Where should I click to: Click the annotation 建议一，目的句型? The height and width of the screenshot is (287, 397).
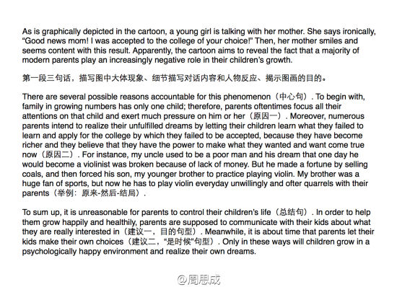[x=162, y=231]
